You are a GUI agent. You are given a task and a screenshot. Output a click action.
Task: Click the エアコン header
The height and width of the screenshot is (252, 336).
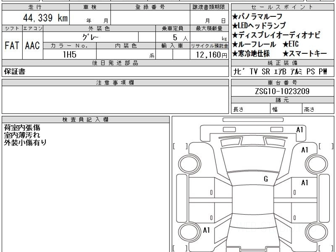click(33, 28)
